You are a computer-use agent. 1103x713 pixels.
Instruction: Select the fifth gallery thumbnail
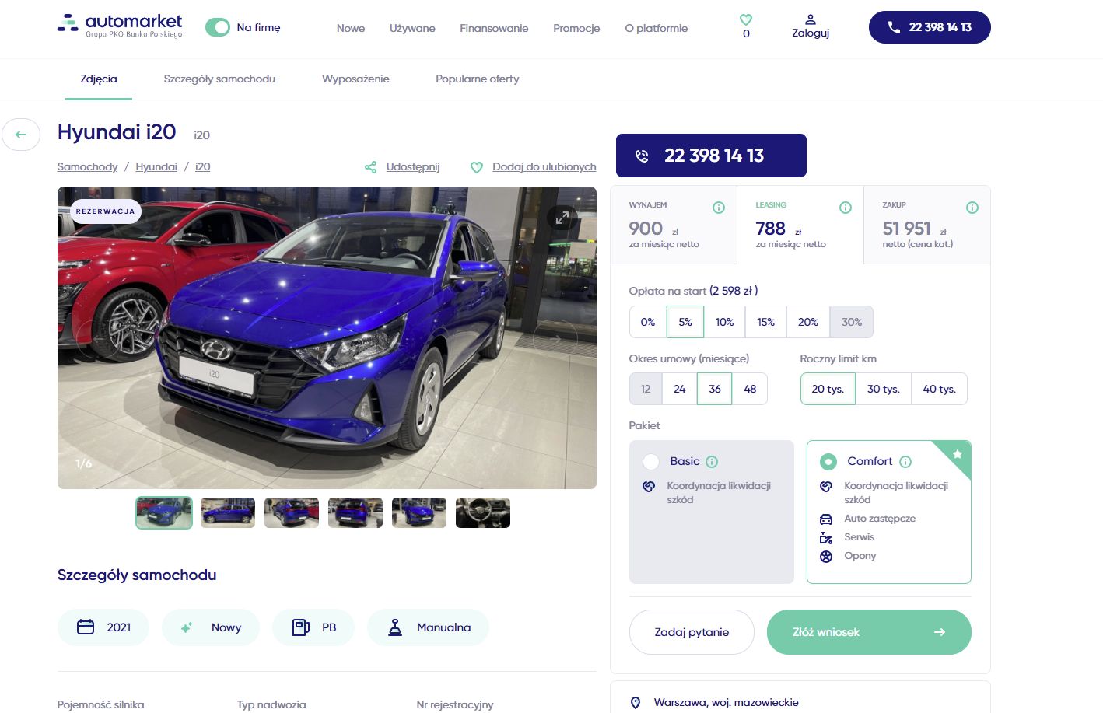[x=419, y=512]
